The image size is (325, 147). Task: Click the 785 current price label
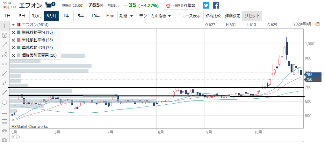click(x=312, y=74)
